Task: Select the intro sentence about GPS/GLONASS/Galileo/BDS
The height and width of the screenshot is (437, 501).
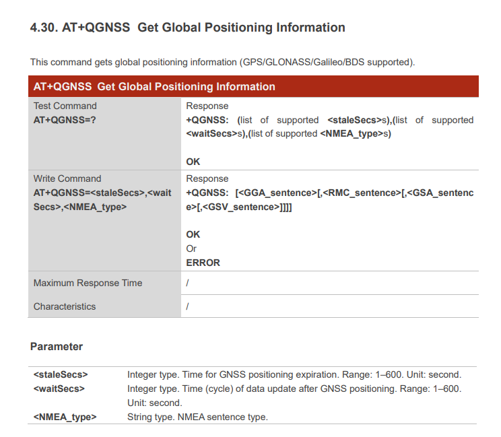Action: point(222,62)
